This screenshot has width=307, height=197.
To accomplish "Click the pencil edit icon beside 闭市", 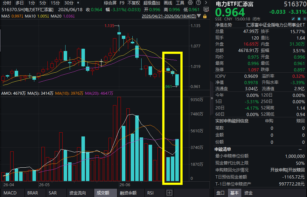I will pos(293,19).
